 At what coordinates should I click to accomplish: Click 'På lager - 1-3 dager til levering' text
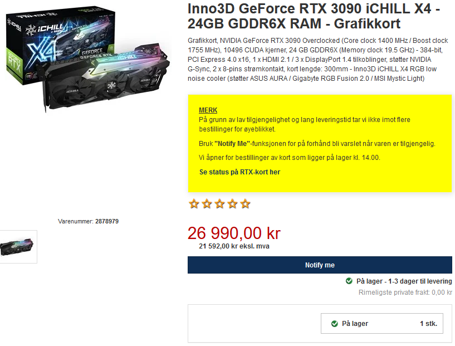[404, 281]
